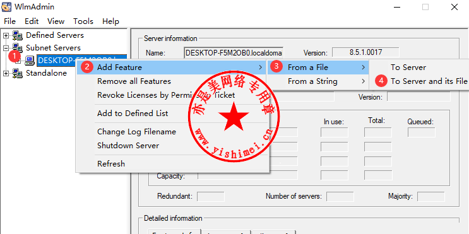
Task: Click the server Name input field
Action: [x=234, y=53]
